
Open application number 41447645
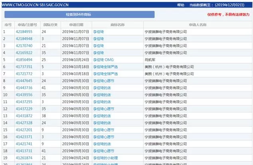click(24, 81)
